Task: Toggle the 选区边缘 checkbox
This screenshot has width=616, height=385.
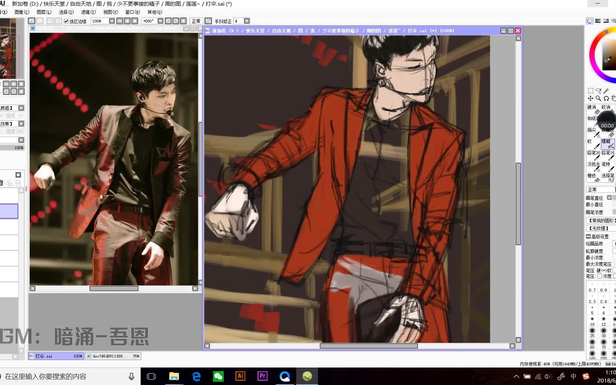Action: coord(66,21)
